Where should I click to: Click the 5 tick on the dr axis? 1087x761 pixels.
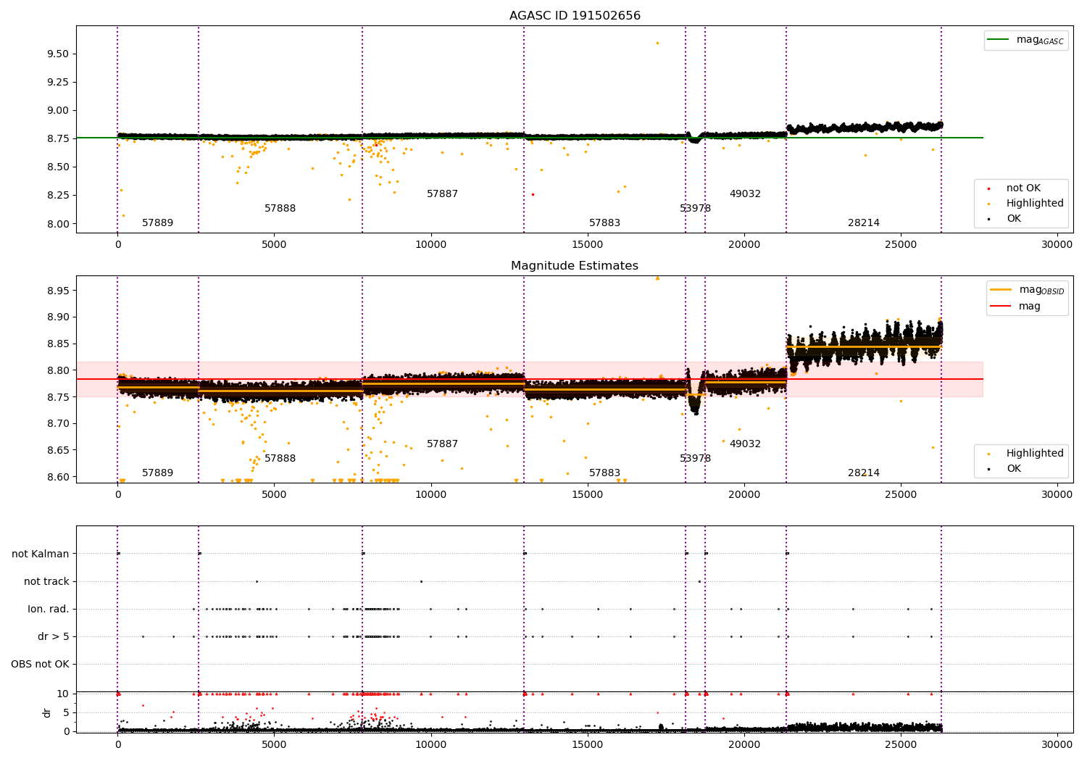click(67, 713)
